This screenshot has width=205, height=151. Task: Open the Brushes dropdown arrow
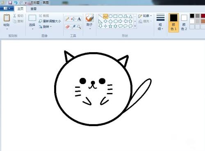tap(90, 29)
